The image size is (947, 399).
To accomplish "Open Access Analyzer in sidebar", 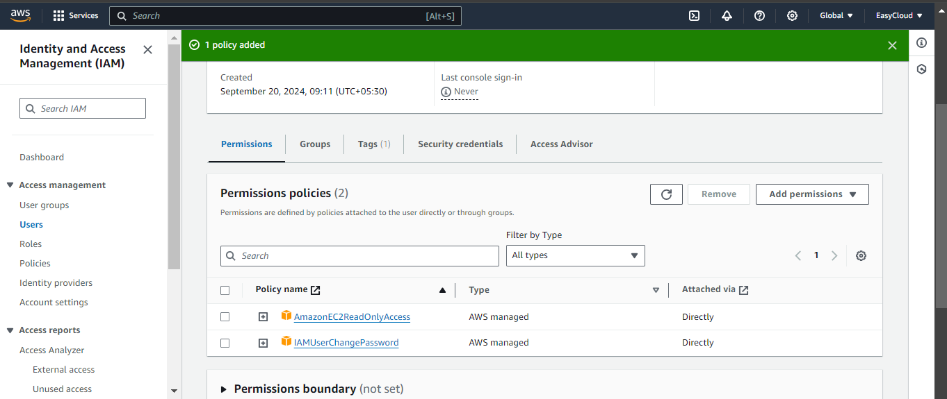I will (x=52, y=350).
